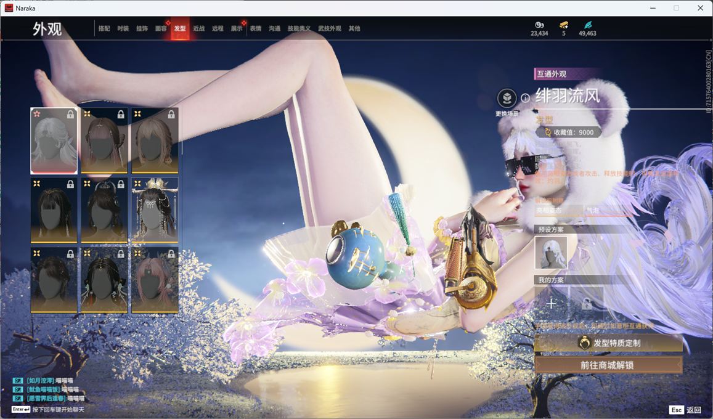This screenshot has height=419, width=713.
Task: Click the Naraka app icon in title bar
Action: tap(9, 8)
